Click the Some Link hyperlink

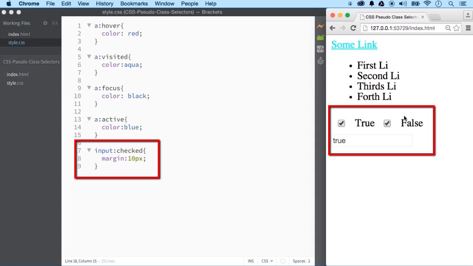pyautogui.click(x=354, y=44)
